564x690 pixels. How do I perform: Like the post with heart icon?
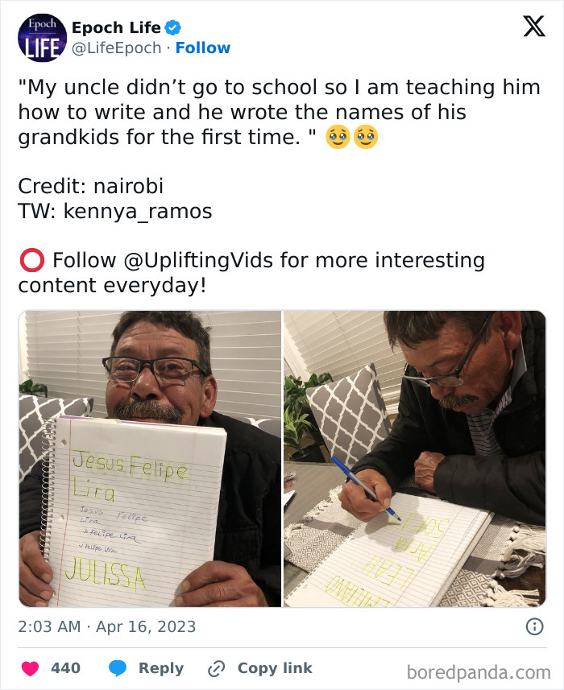[31, 668]
